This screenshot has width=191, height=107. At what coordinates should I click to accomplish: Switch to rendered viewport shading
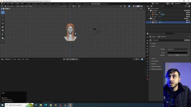[142, 6]
